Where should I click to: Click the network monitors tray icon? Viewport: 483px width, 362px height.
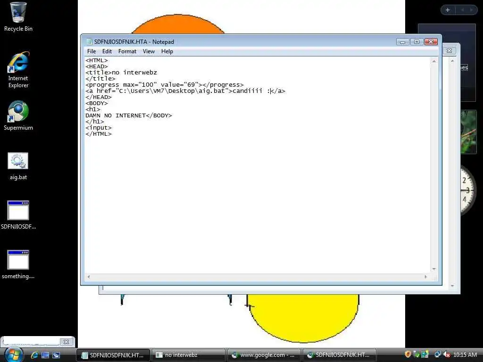pyautogui.click(x=438, y=354)
